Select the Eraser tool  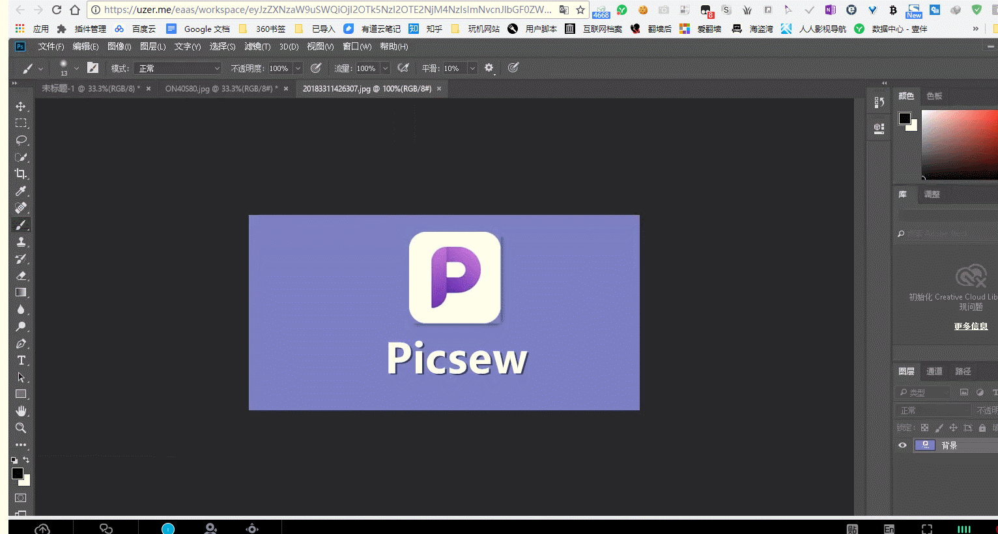point(21,275)
